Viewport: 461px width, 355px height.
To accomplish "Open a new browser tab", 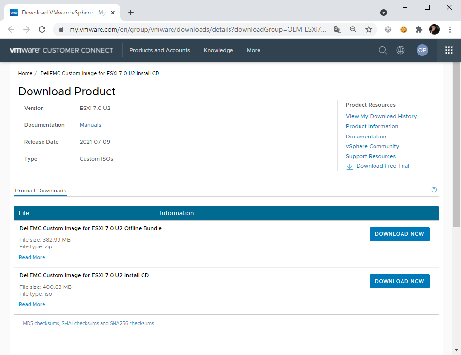I will (x=131, y=13).
